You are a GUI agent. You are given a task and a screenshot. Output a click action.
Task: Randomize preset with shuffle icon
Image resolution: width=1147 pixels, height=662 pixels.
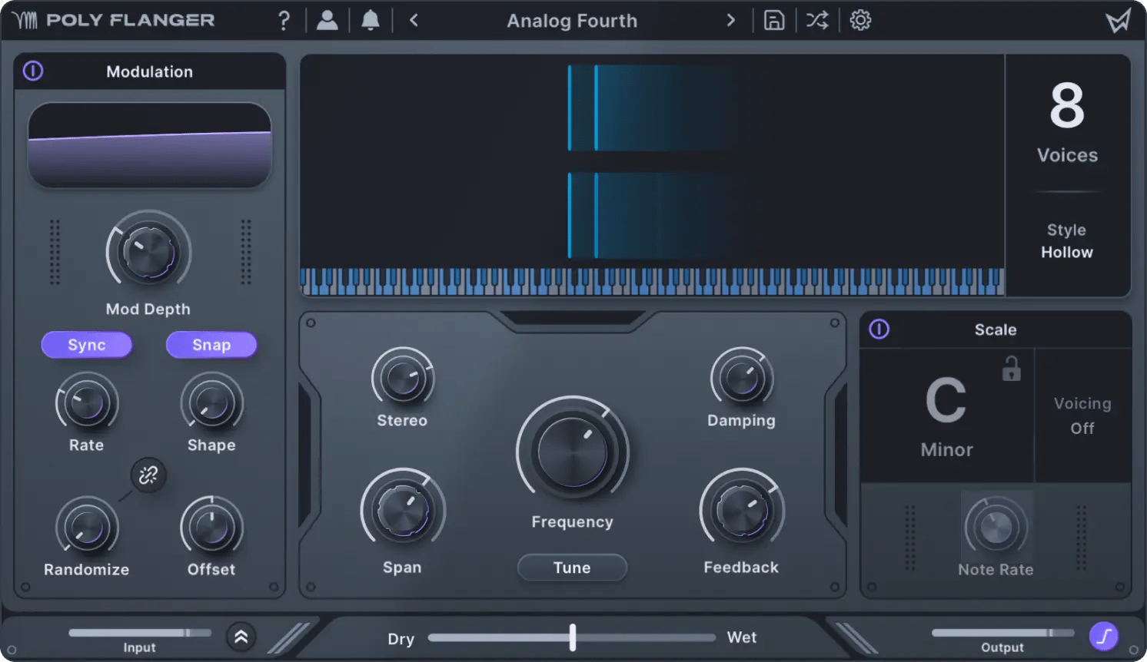(x=817, y=20)
